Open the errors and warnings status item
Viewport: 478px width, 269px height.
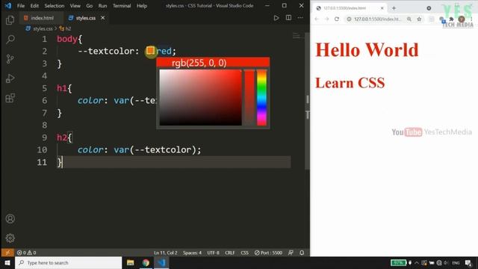point(27,253)
